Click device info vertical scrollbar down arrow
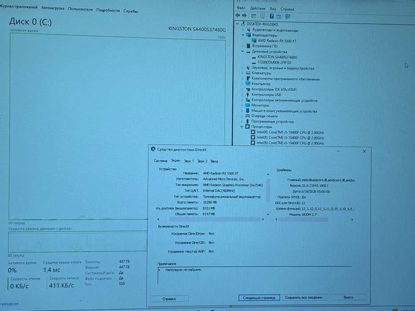Screen dimensions: 415x311 point(268,214)
